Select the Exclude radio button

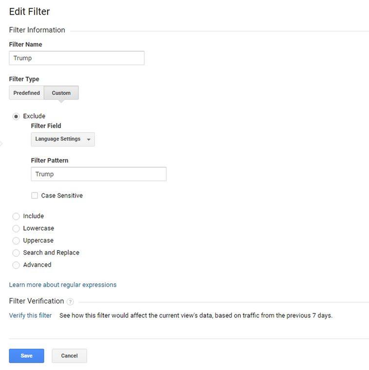(16, 117)
